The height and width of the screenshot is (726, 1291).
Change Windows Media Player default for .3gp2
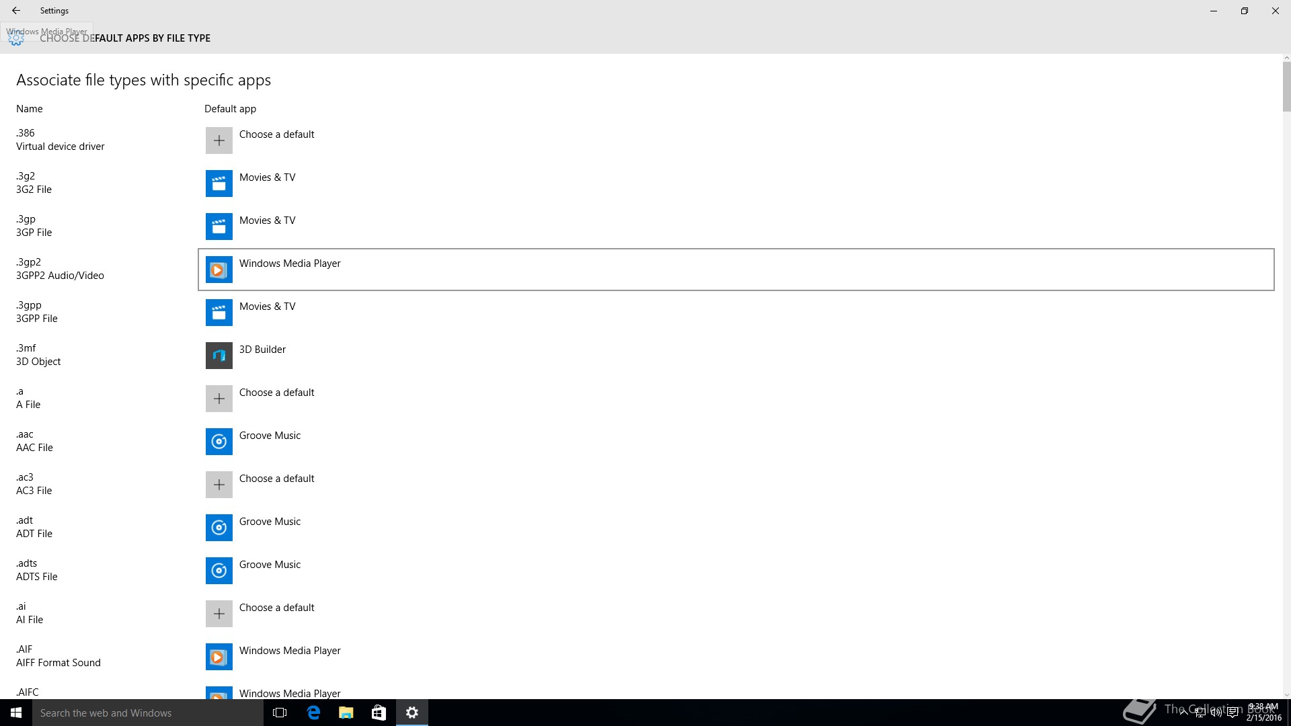point(736,270)
